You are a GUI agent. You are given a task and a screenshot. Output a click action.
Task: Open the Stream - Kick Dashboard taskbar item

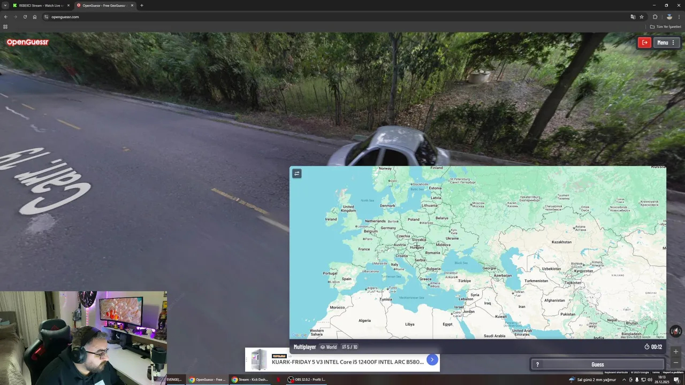250,380
